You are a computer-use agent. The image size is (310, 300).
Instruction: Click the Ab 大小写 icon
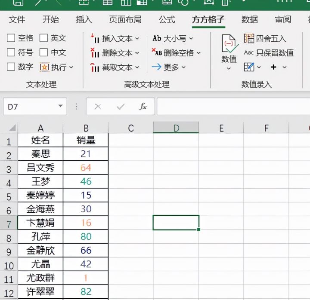tap(157, 38)
